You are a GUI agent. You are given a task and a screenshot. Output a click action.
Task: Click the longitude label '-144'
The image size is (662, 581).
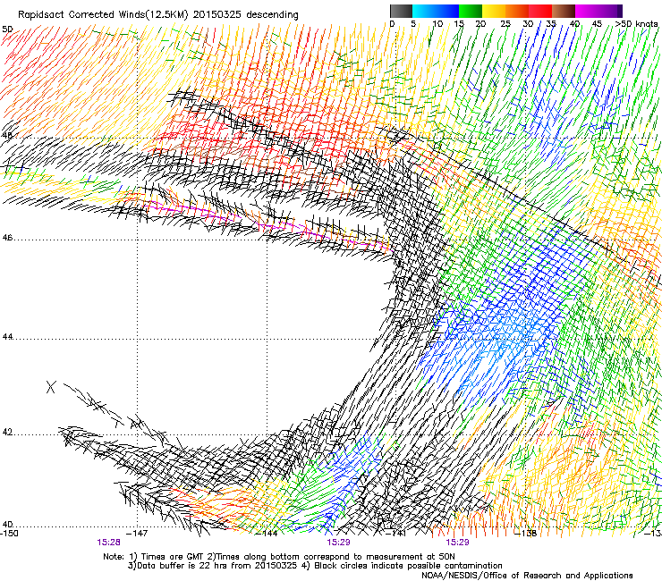[268, 533]
